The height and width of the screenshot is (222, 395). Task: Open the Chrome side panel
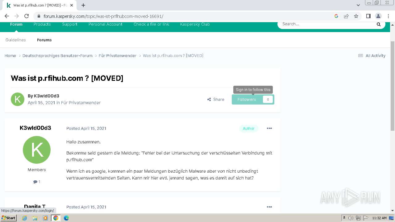pos(368,16)
